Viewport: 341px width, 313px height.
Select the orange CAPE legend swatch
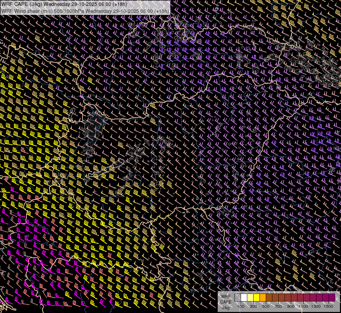(x=263, y=298)
